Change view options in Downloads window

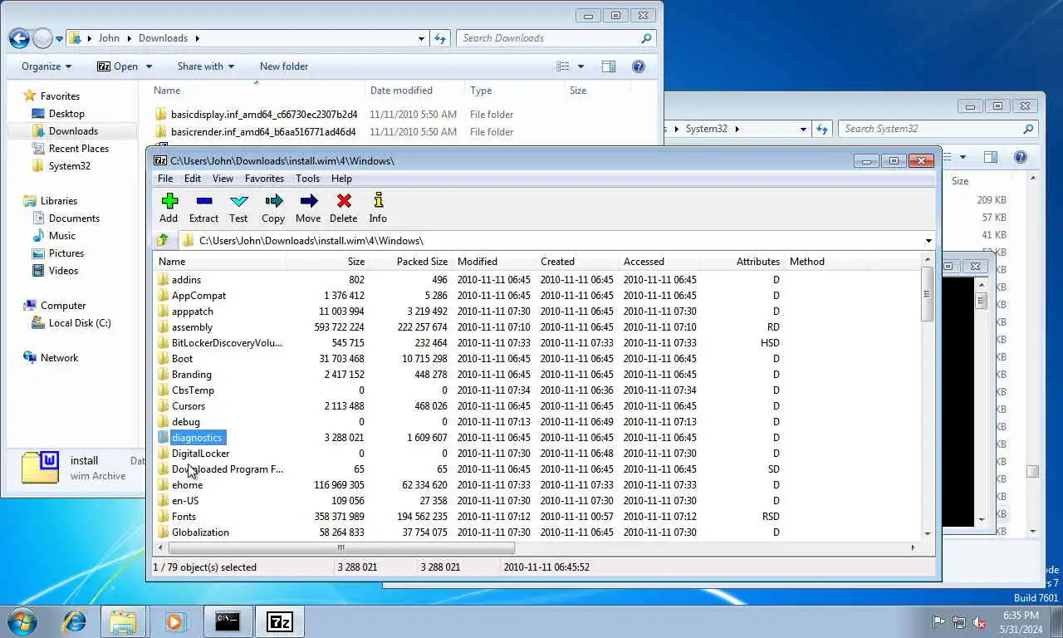(563, 66)
